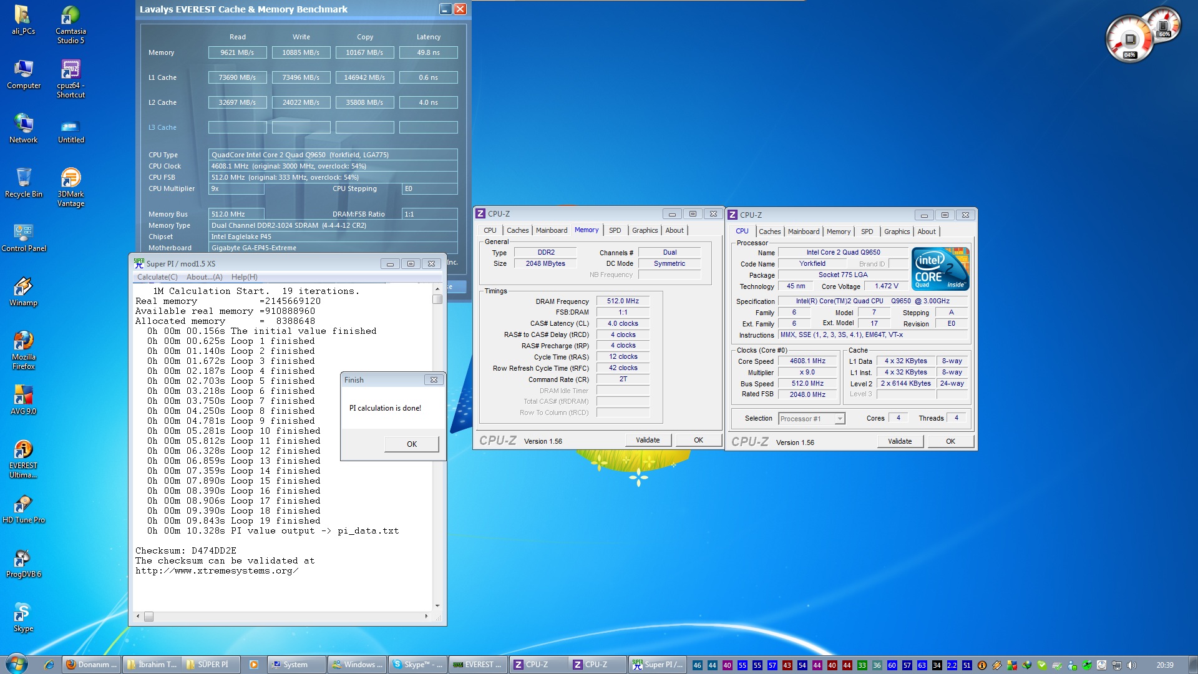1198x674 pixels.
Task: Click the DRAM Frequency 512.0 MHz value
Action: click(623, 301)
